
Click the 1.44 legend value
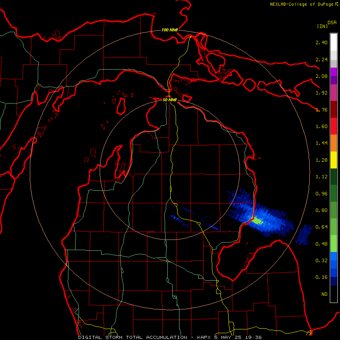pyautogui.click(x=321, y=143)
